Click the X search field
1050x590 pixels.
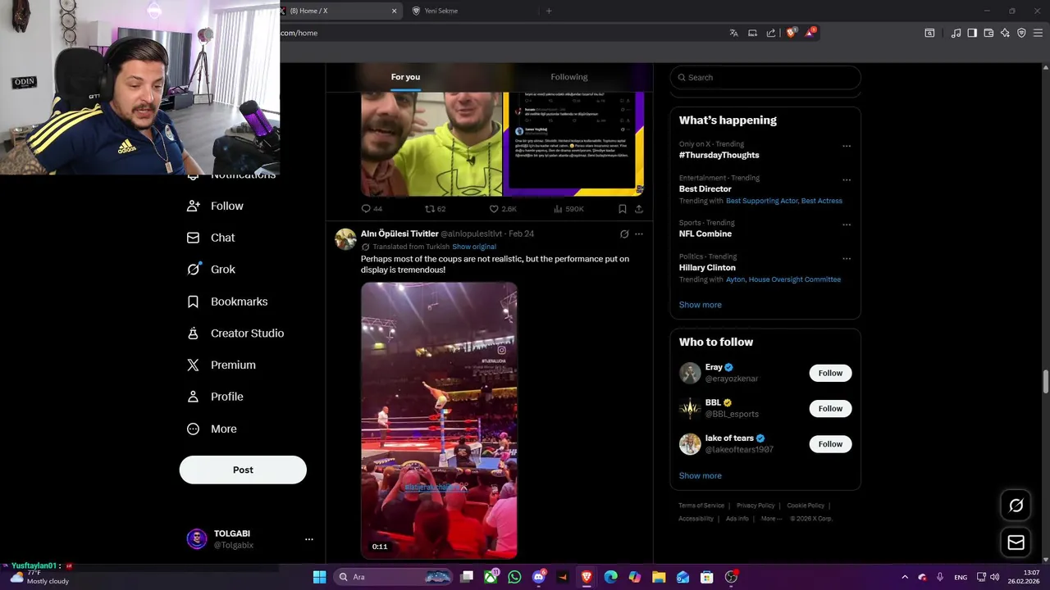point(765,77)
